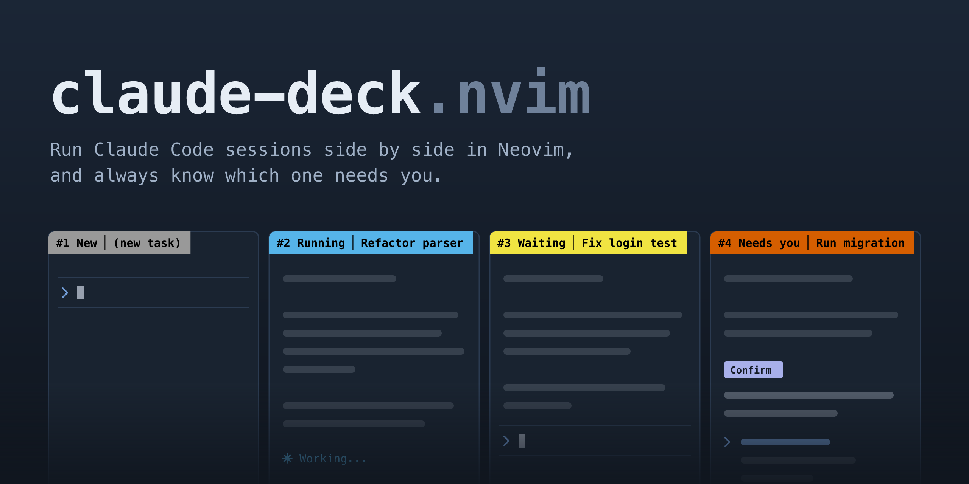969x484 pixels.
Task: Open the '#3 Waiting Fix login test' tab
Action: 588,243
